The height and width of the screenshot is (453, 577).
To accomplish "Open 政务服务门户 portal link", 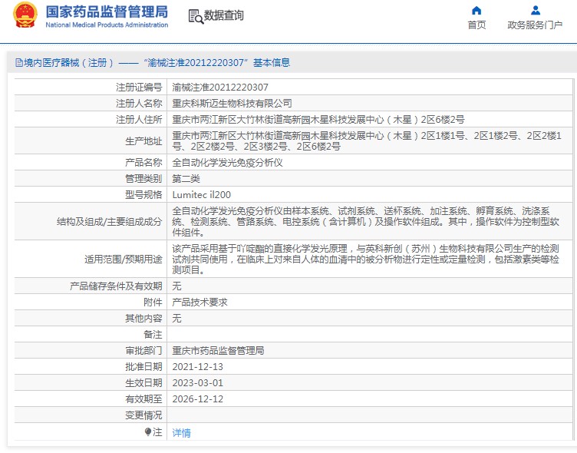I will (535, 25).
